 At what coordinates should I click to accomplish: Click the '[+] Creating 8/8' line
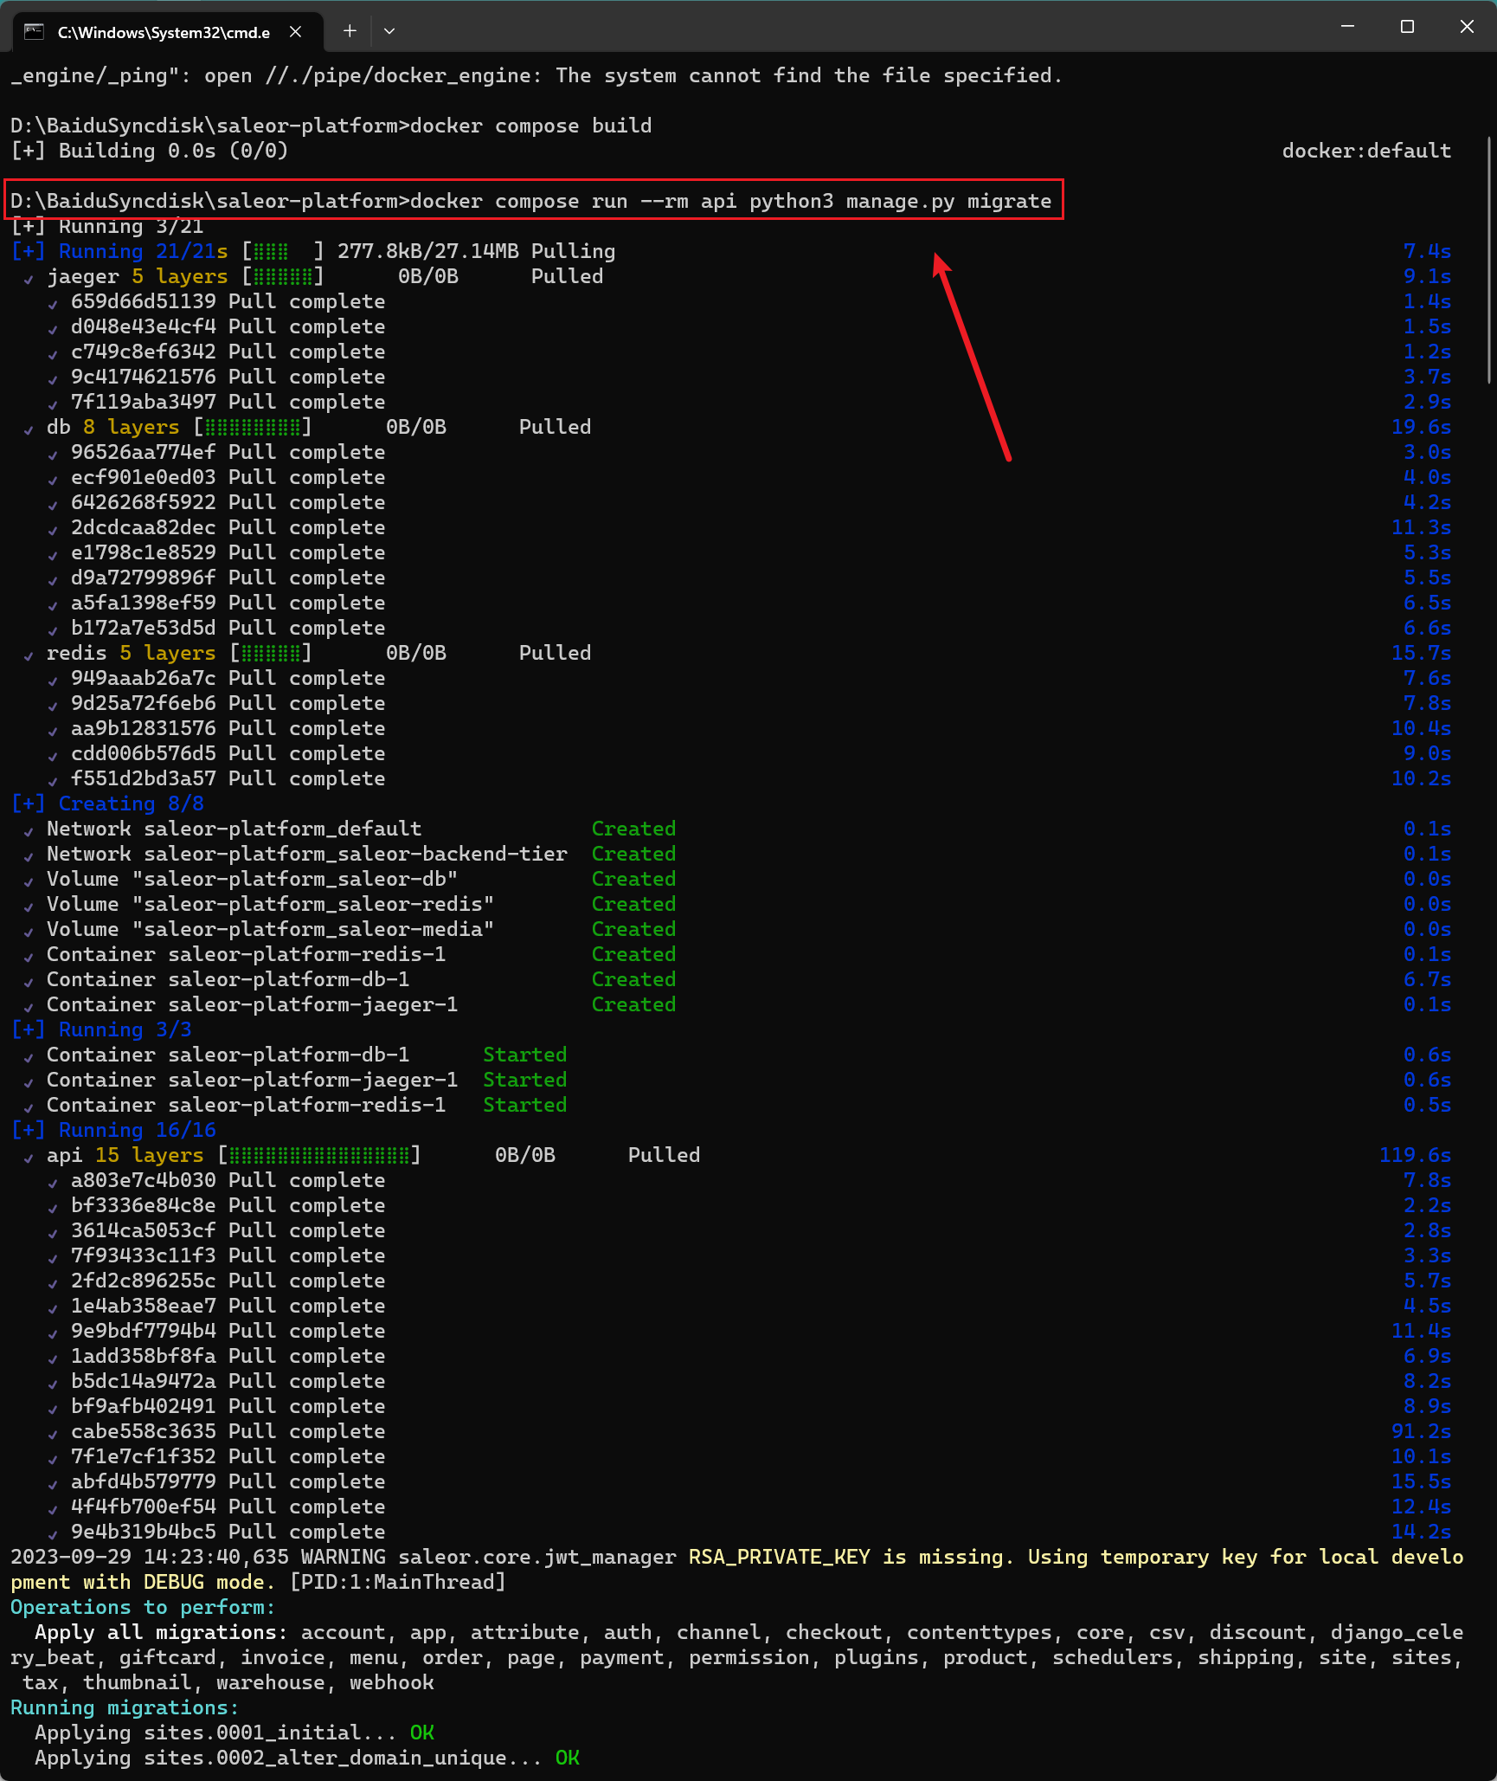[107, 803]
